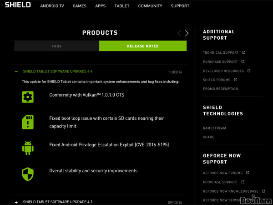273x205 pixels.
Task: Open the Community menu
Action: [150, 6]
